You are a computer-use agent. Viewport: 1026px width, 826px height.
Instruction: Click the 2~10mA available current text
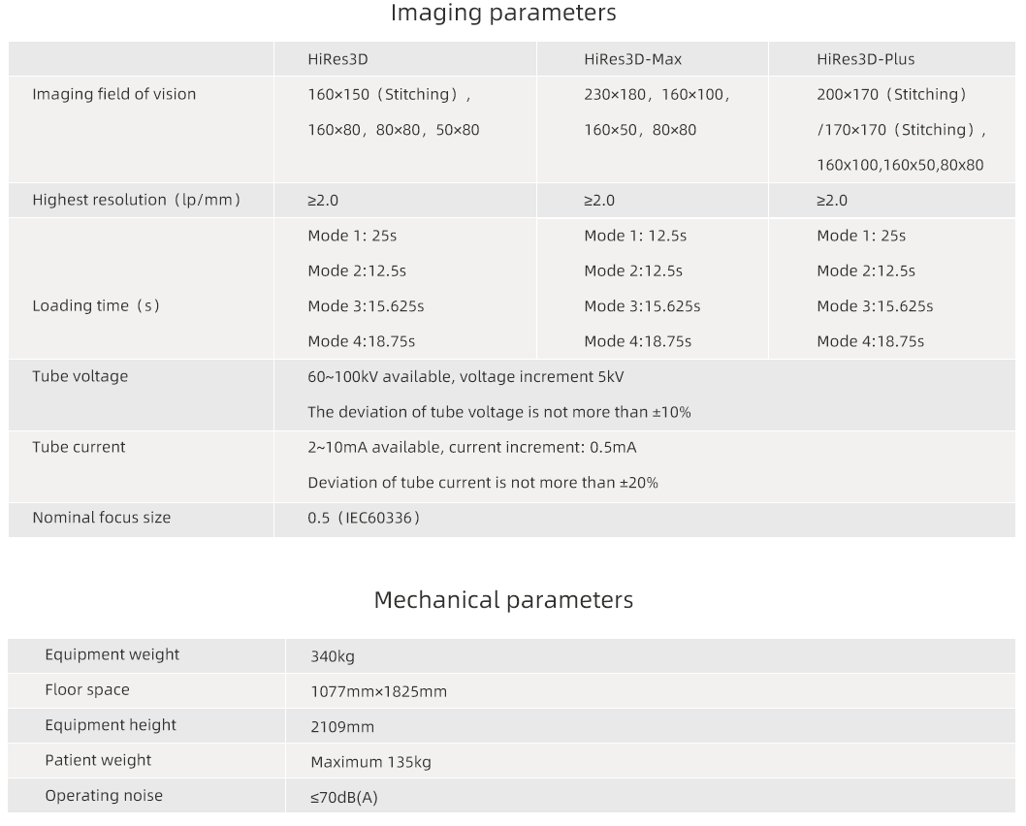point(471,447)
